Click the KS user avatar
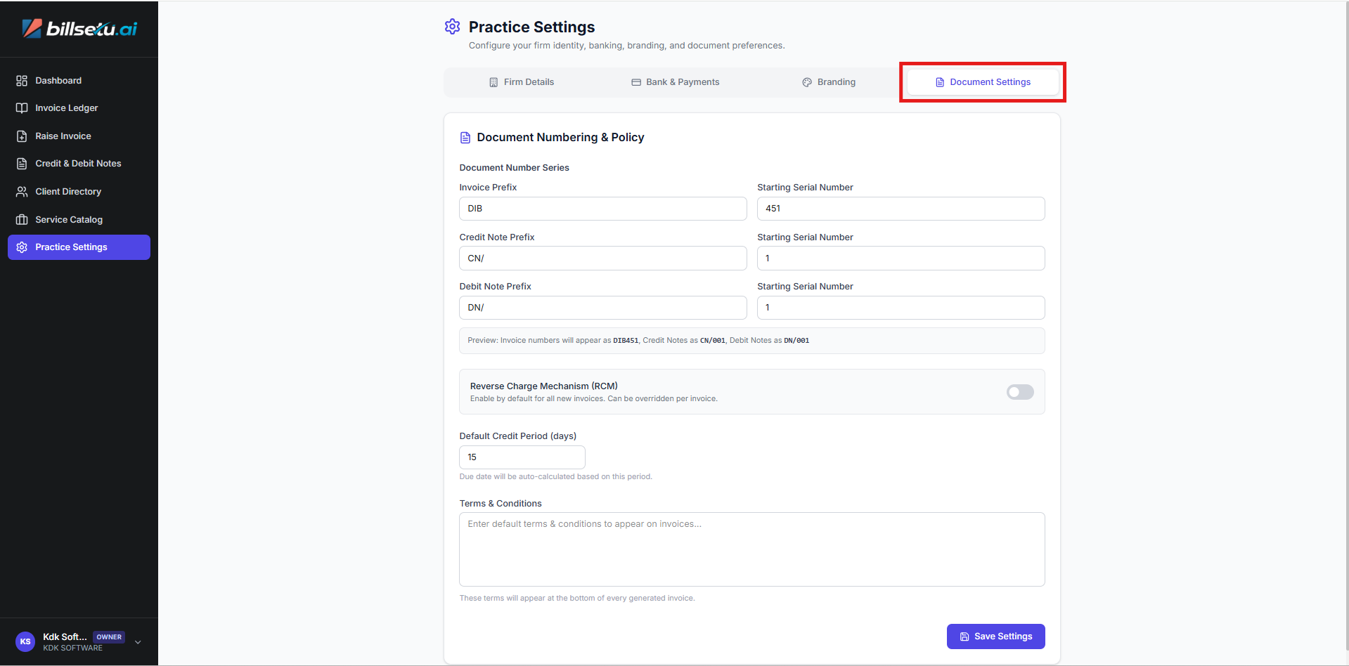 click(25, 641)
